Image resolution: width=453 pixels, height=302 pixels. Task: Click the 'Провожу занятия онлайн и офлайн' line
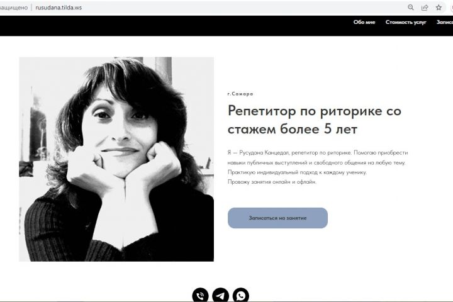coord(272,182)
